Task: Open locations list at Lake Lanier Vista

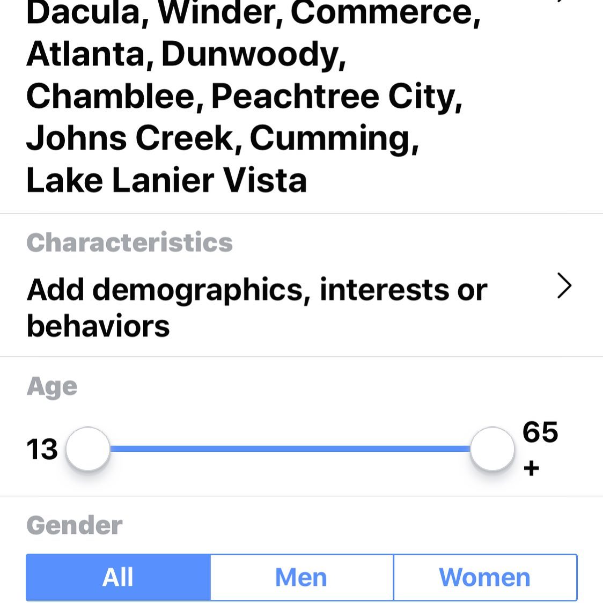Action: click(x=166, y=180)
